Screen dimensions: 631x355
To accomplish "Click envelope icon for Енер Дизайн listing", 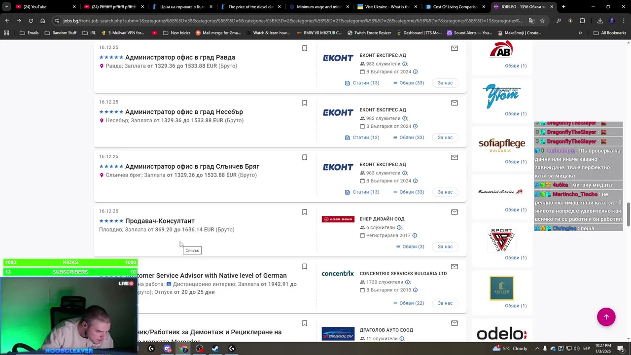I will [x=455, y=212].
